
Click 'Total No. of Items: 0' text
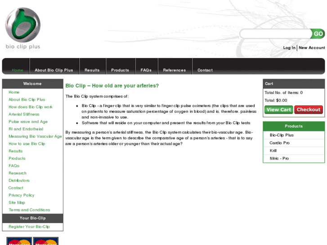[x=283, y=93]
